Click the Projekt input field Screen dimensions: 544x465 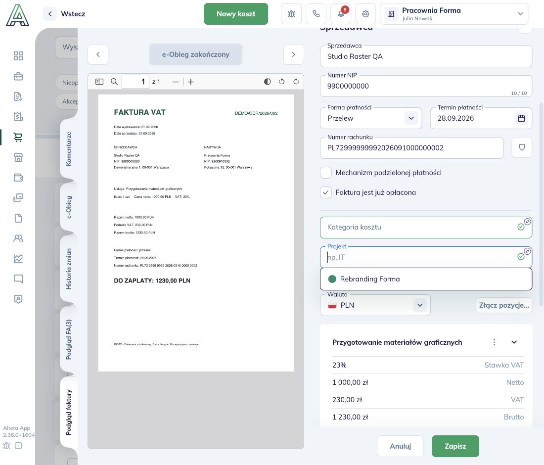click(426, 257)
